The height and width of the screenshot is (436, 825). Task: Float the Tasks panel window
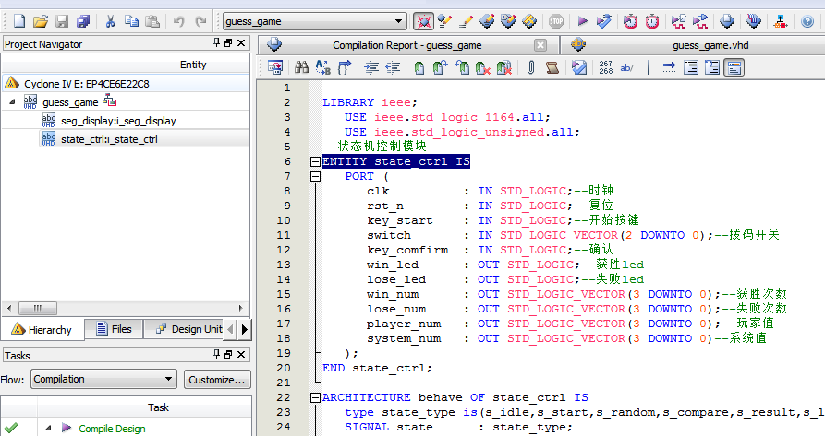[228, 355]
